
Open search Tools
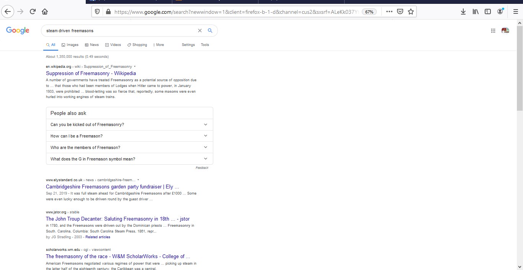[x=205, y=45]
